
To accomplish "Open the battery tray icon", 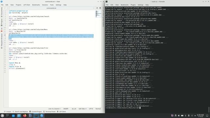I will 182,116.
